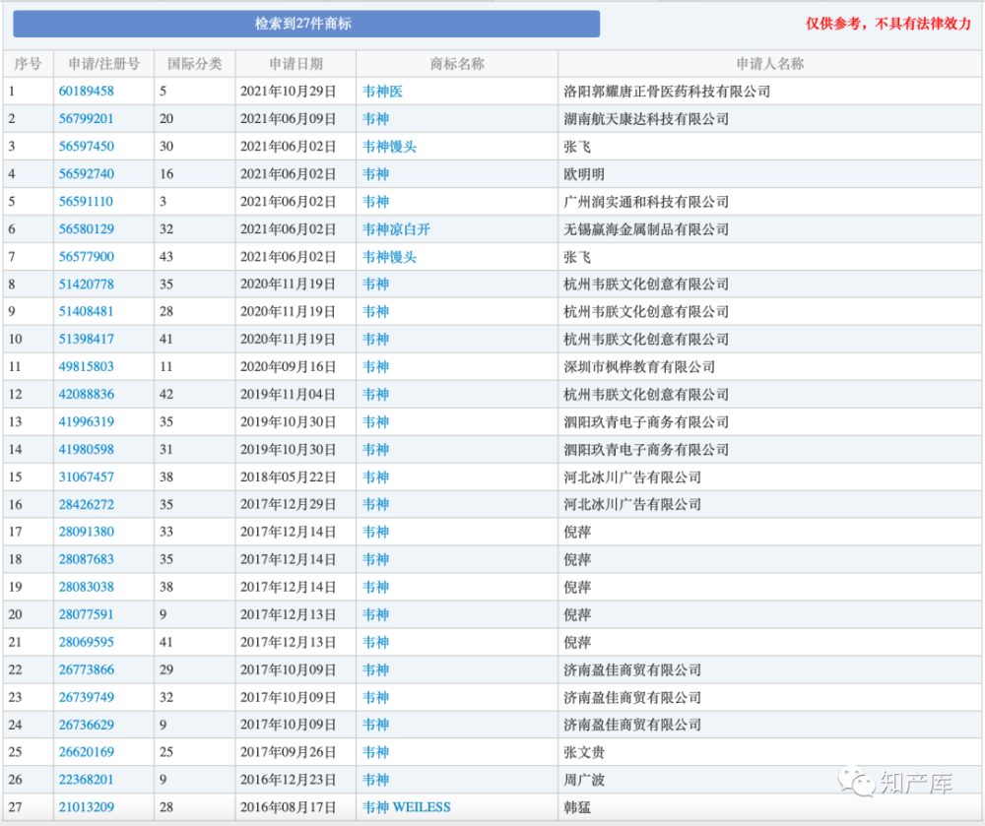Select date 2017年09月26日

pyautogui.click(x=288, y=752)
